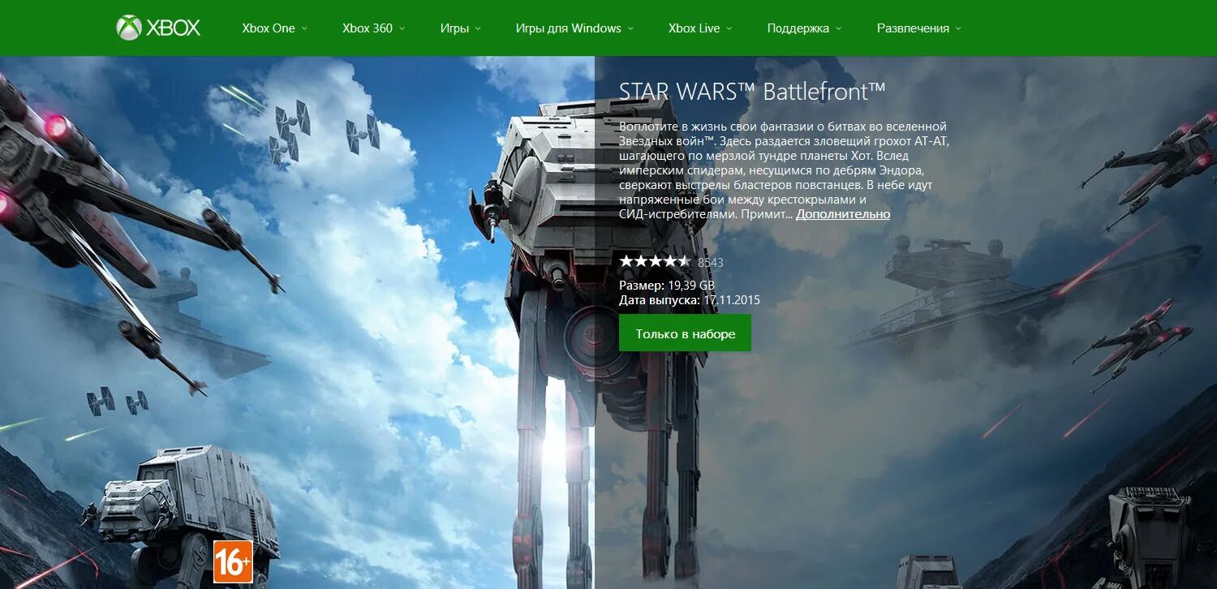Click the Дополнительно link
Viewport: 1217px width, 589px height.
click(x=843, y=214)
